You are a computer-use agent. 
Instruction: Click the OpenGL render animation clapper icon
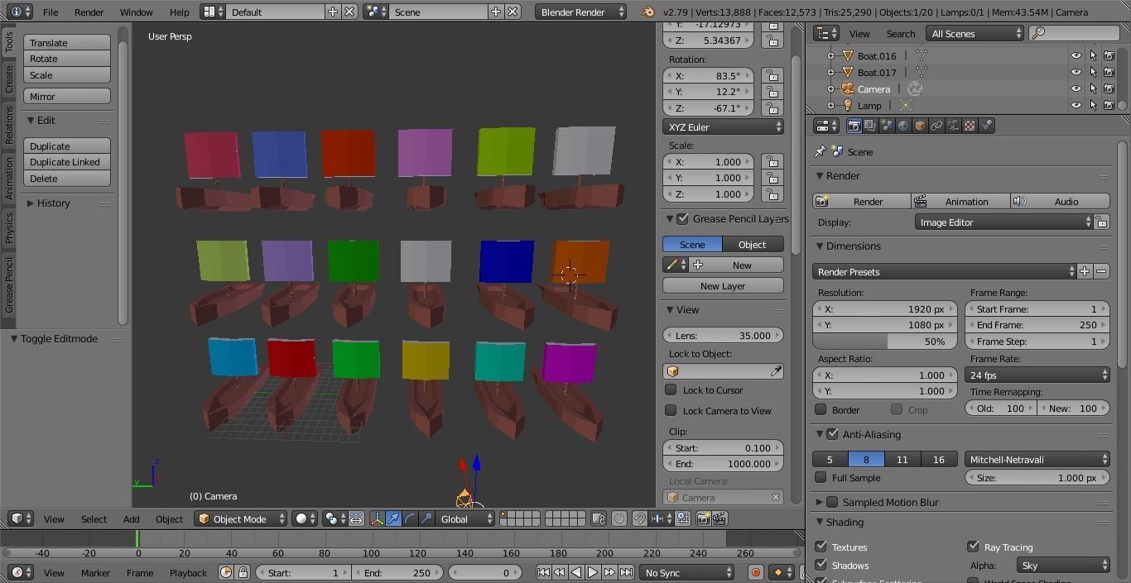click(720, 518)
